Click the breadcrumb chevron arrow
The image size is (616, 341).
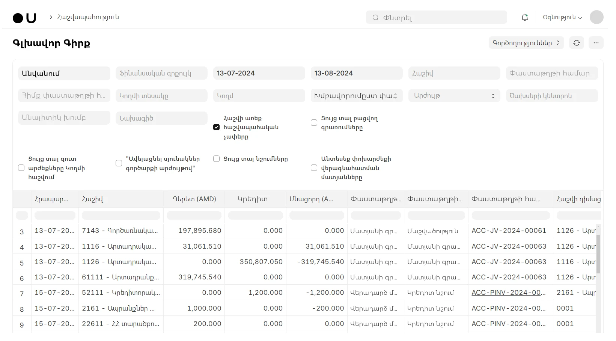tap(51, 17)
